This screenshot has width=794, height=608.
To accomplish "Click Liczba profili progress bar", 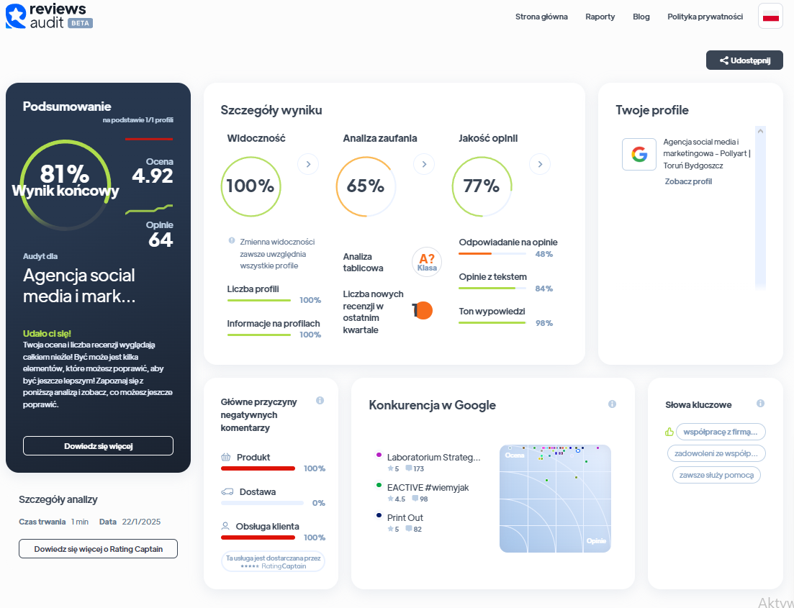I will click(x=258, y=300).
